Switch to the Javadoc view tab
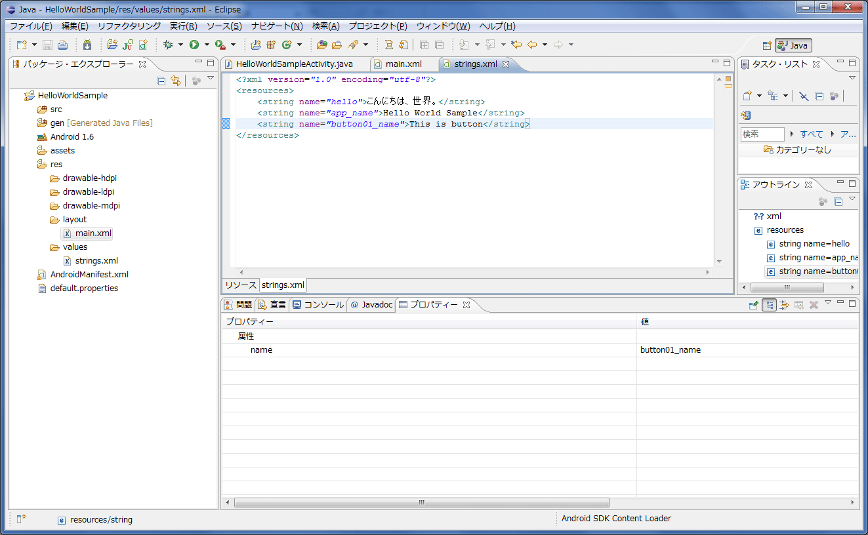 [371, 305]
